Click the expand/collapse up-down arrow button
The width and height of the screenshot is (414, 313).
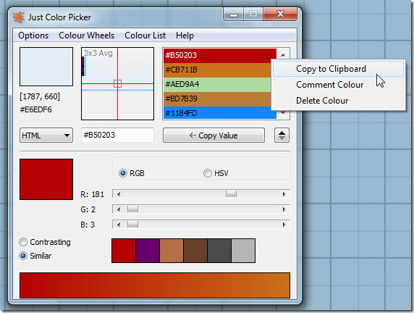(282, 135)
